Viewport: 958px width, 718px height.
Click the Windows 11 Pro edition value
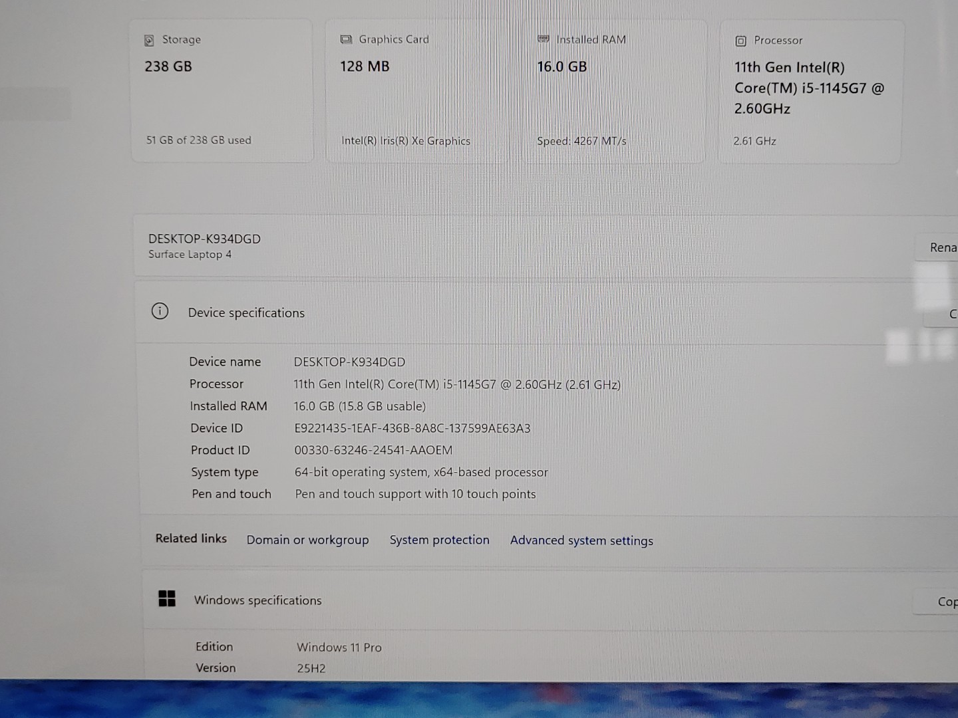pyautogui.click(x=339, y=648)
